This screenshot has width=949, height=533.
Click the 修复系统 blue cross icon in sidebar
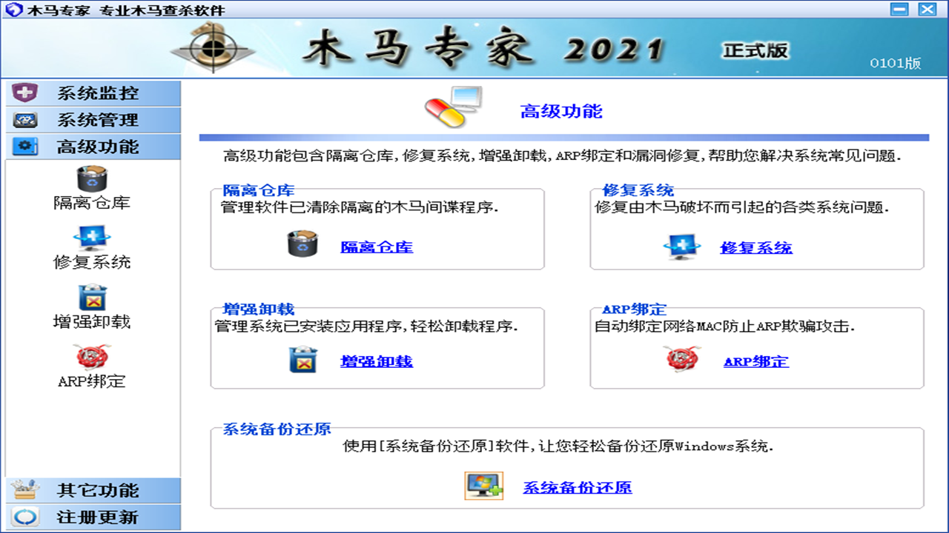pos(92,238)
